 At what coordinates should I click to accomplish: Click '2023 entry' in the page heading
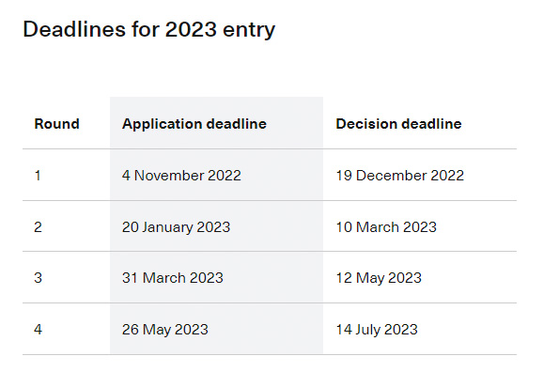(x=220, y=30)
